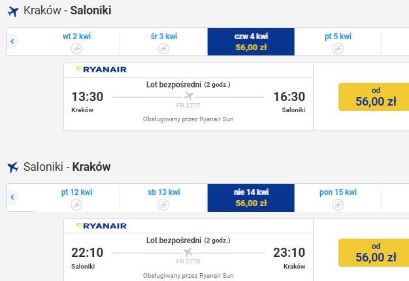Click the no-flight icon under pt 12 kwi
This screenshot has width=409, height=281.
coord(76,205)
